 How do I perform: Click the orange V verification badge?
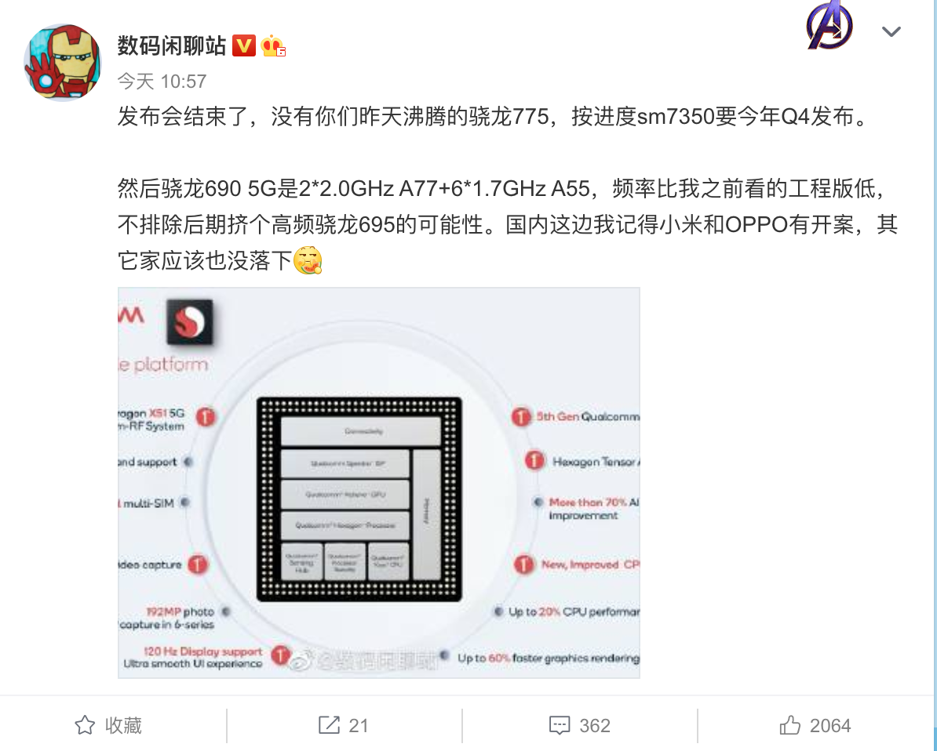click(244, 46)
